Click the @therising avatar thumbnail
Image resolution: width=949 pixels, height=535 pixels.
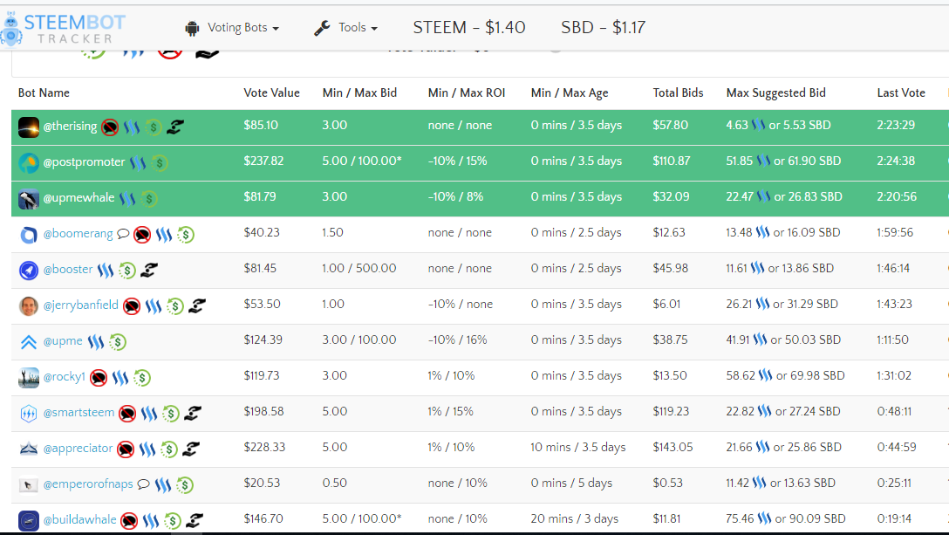tap(29, 127)
